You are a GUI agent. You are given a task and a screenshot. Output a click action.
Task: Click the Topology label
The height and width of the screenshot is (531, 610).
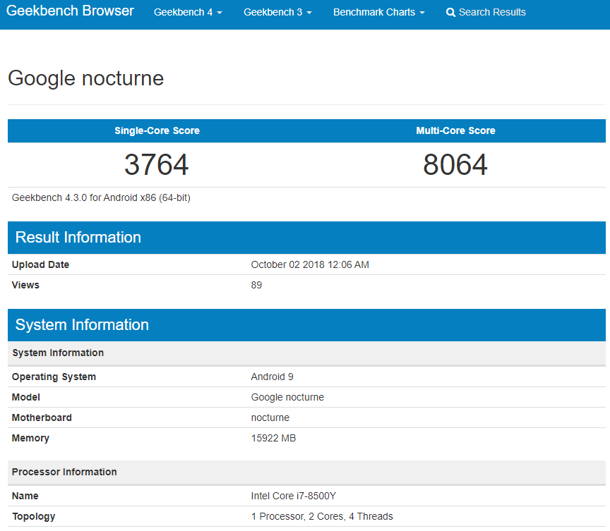point(33,517)
